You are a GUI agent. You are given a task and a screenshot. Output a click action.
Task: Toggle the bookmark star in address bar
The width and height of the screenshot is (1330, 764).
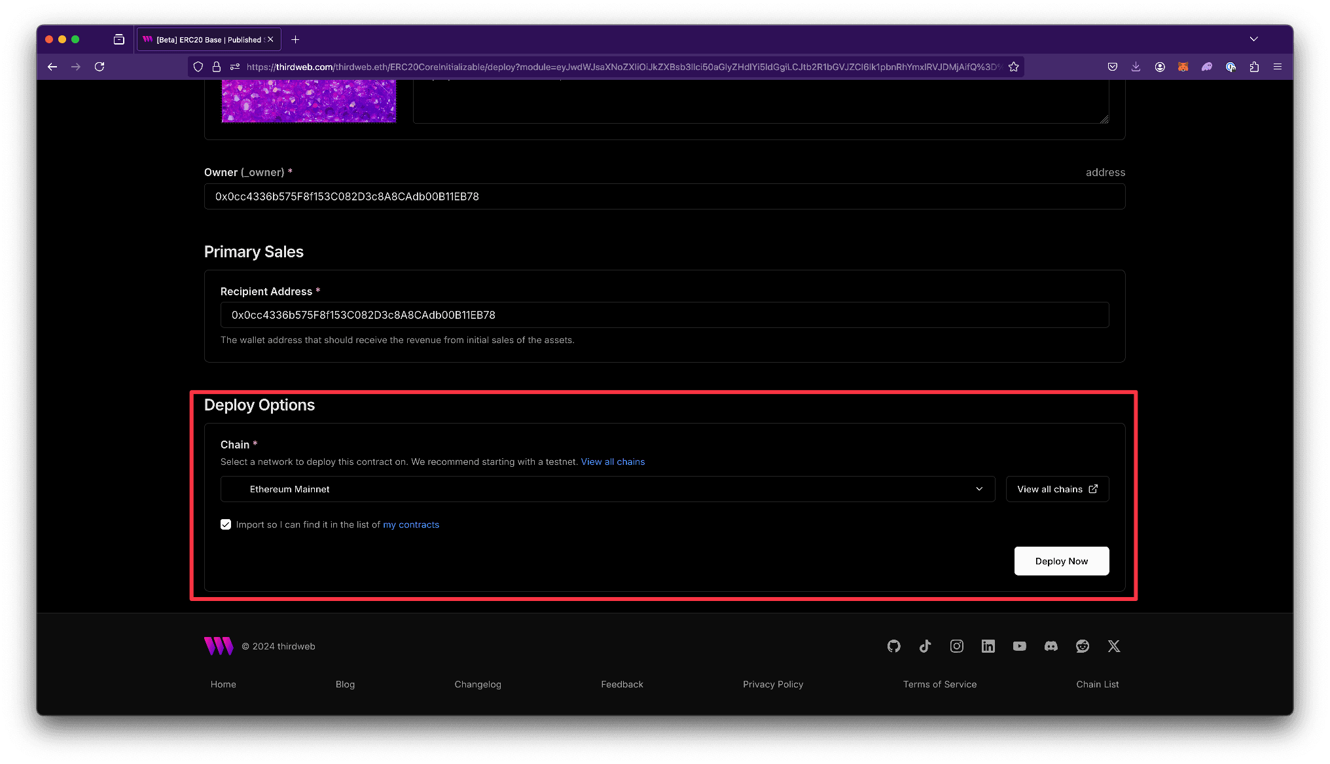[1013, 66]
